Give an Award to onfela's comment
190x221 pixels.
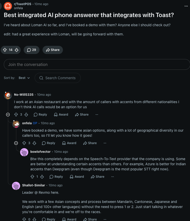(69, 143)
